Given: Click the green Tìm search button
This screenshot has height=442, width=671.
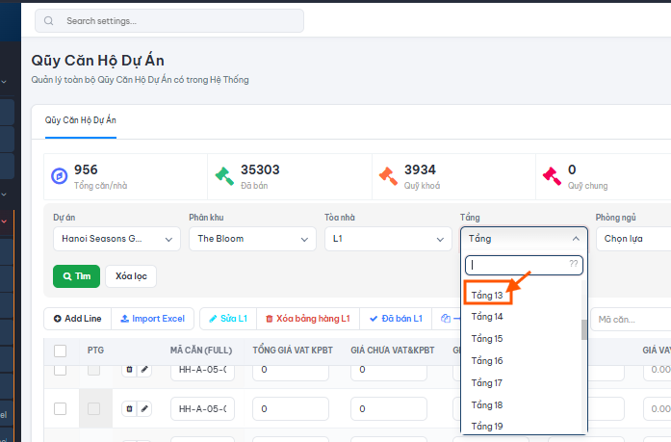Looking at the screenshot, I should click(77, 276).
